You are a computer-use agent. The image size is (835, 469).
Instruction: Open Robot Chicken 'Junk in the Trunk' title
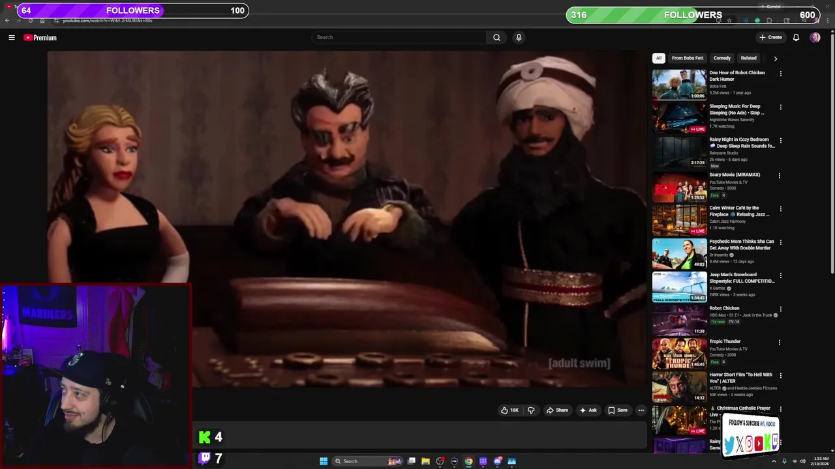[x=724, y=308]
